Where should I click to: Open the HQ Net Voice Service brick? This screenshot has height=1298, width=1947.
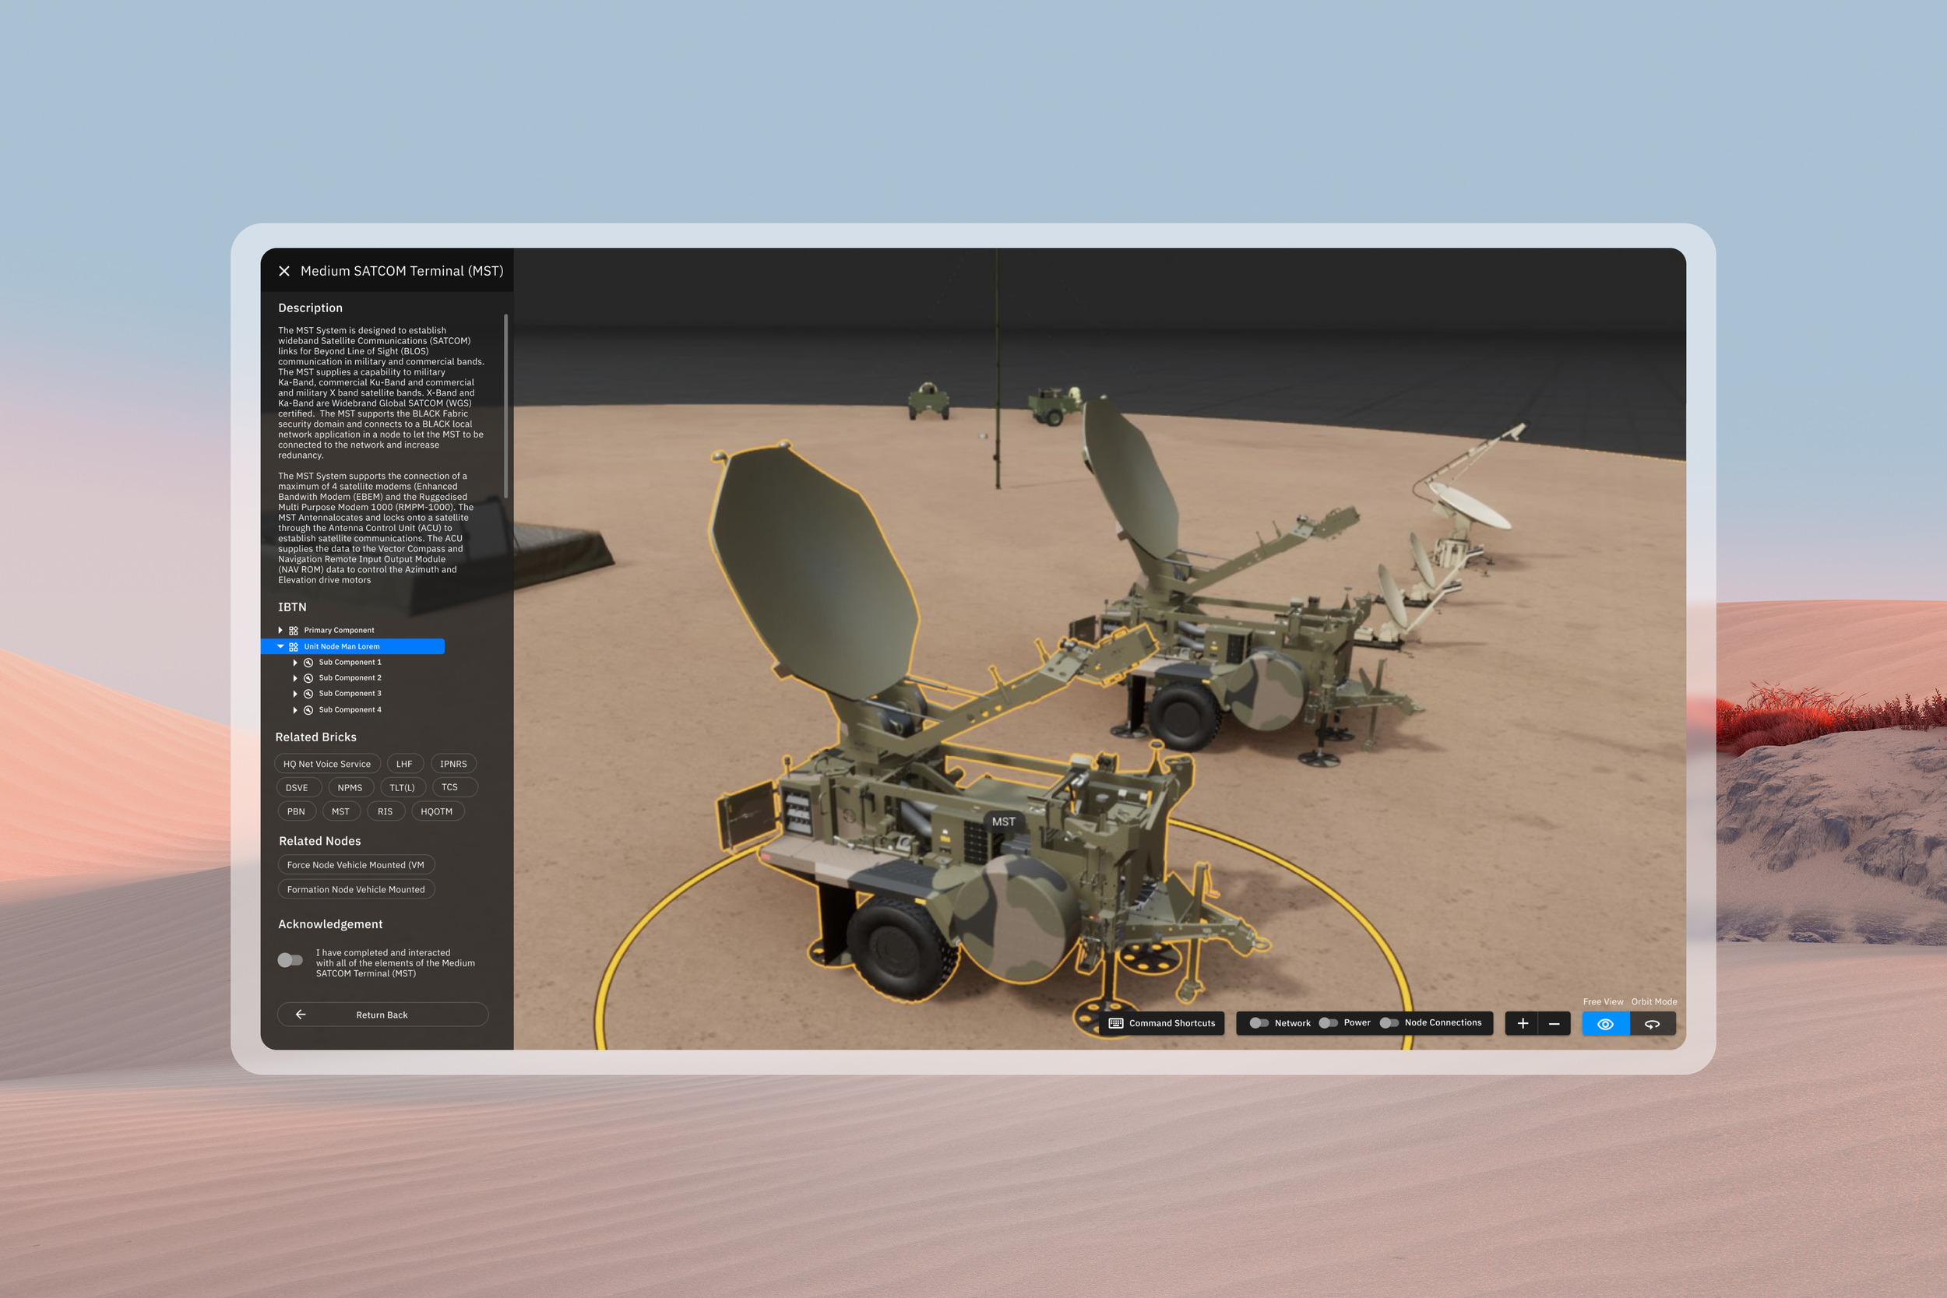coord(327,764)
